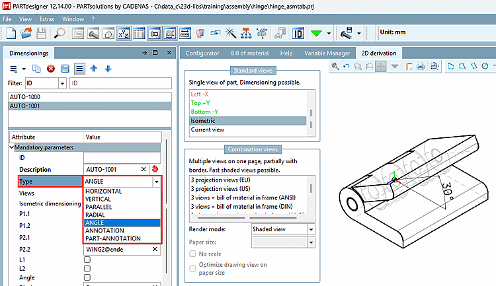Toggle the L1 checkbox
The width and height of the screenshot is (496, 286).
point(87,260)
